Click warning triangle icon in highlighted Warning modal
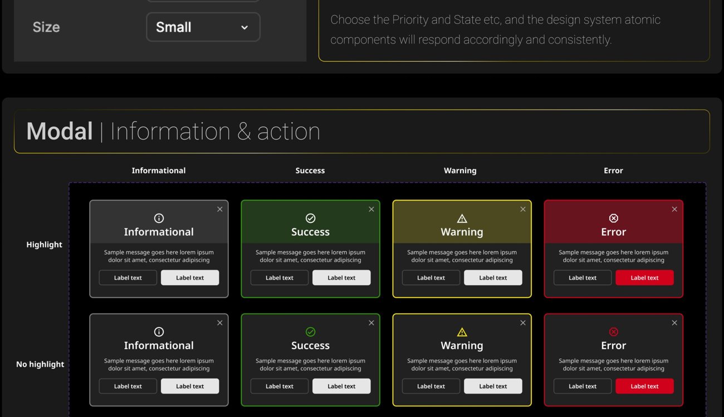The width and height of the screenshot is (724, 417). 462,218
